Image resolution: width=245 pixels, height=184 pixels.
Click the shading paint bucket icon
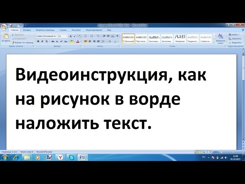(109, 41)
